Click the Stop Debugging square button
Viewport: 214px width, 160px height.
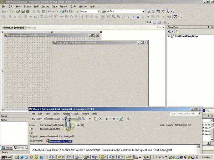[x=138, y=17]
